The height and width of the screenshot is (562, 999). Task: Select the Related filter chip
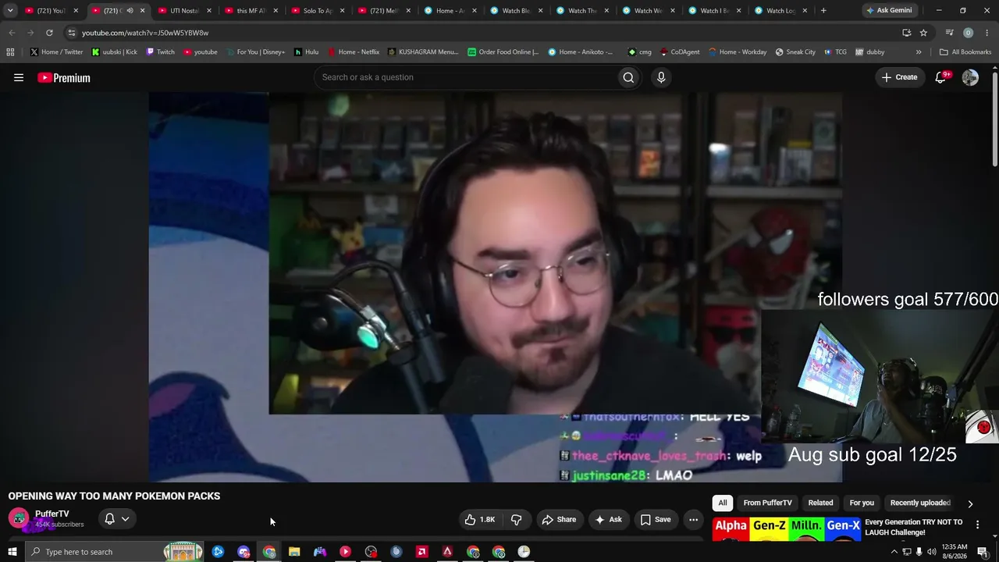(x=820, y=503)
